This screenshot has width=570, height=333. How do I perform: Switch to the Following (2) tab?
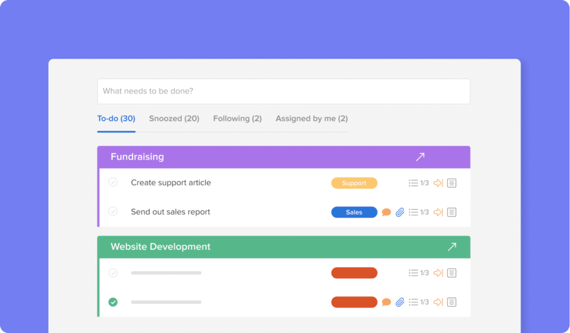point(237,119)
